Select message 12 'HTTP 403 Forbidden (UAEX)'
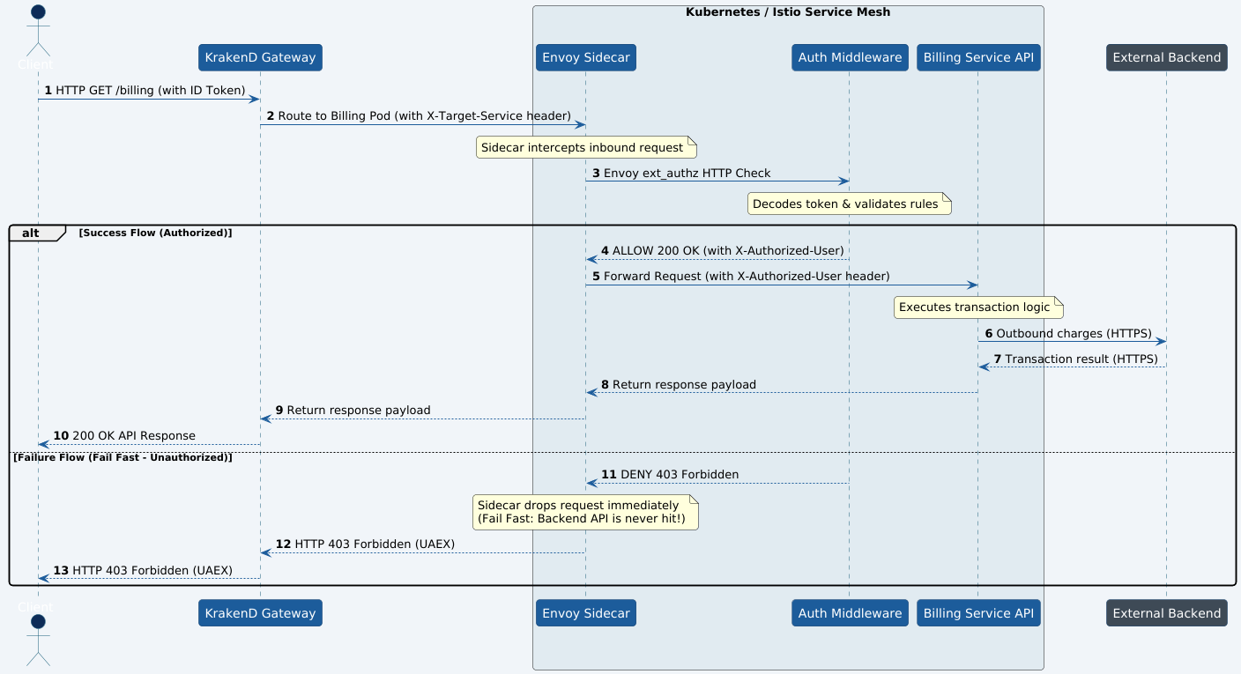Viewport: 1241px width, 674px height. pyautogui.click(x=375, y=544)
